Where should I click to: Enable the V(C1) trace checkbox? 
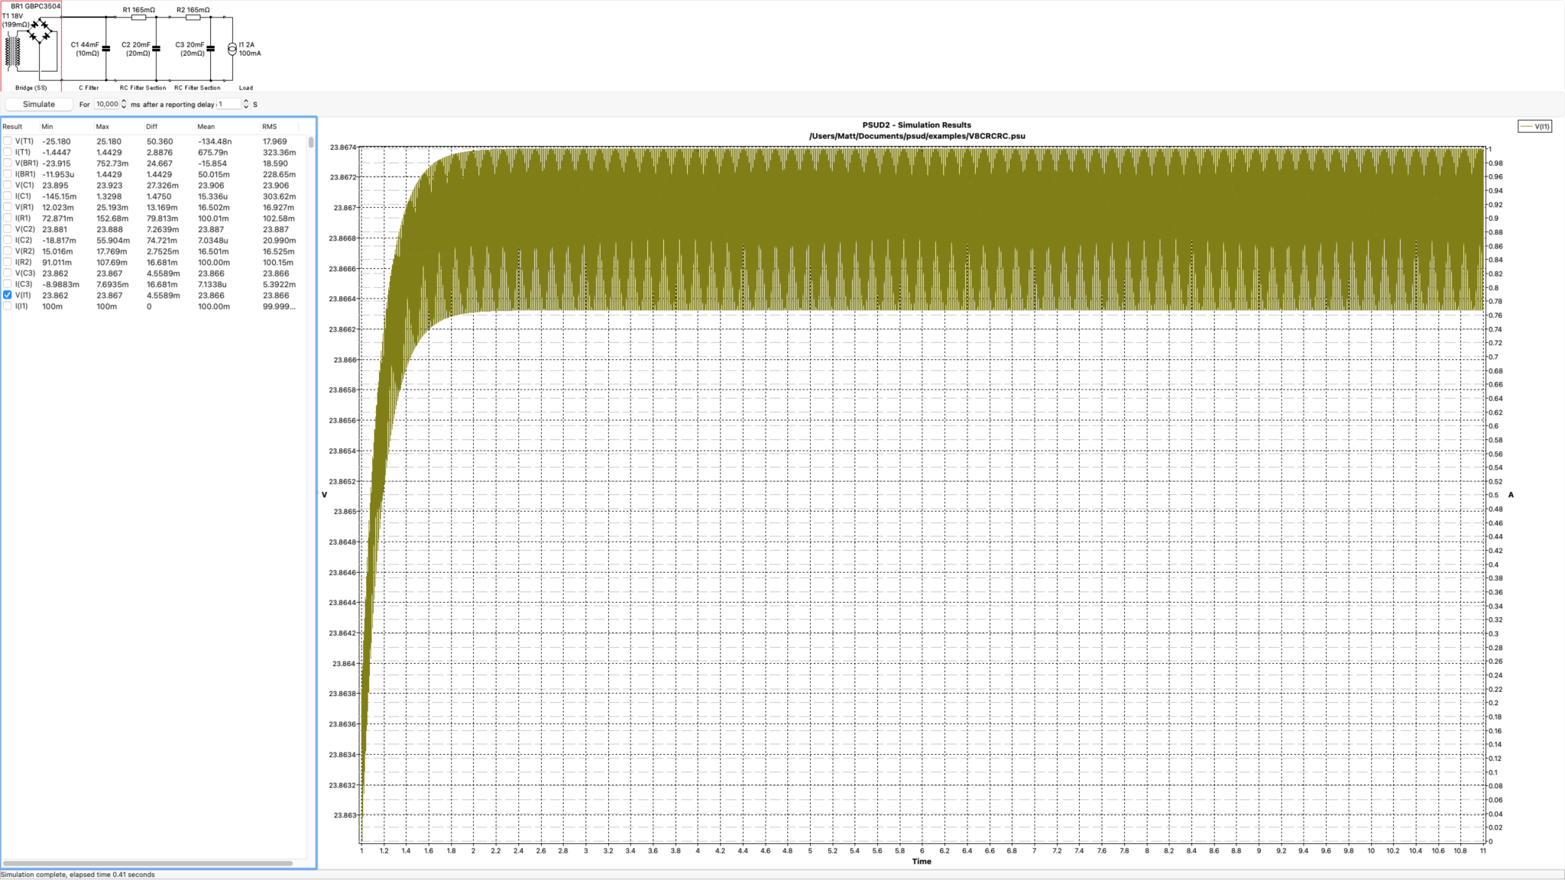point(8,185)
